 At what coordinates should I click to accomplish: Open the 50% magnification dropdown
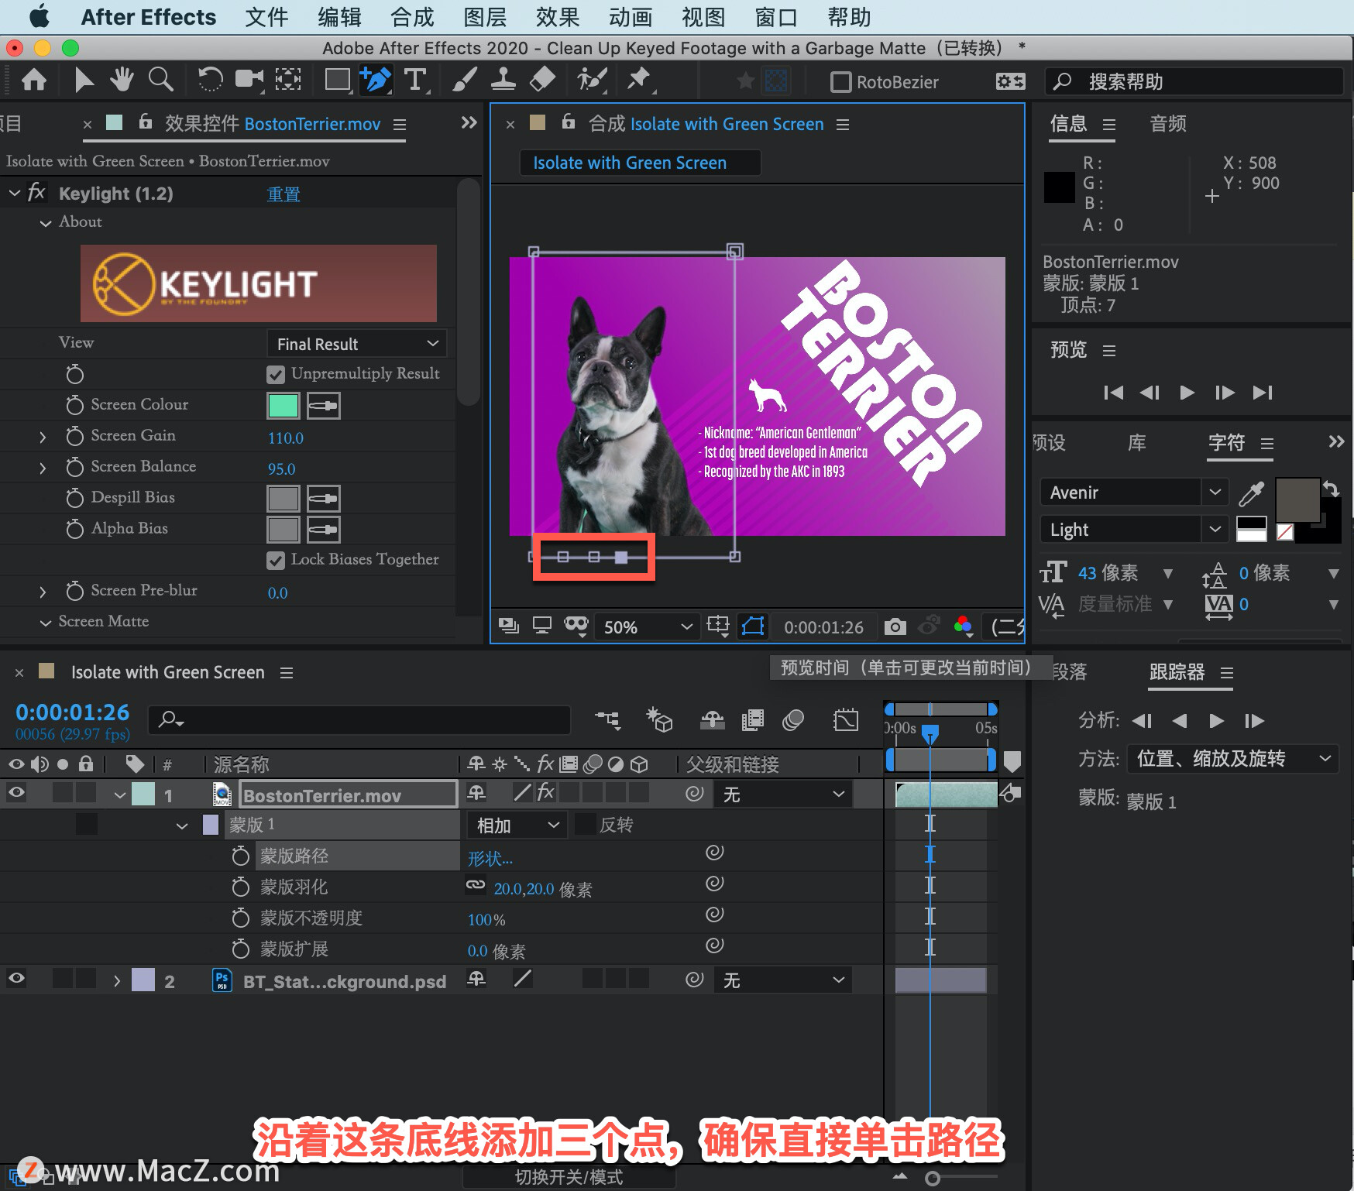point(647,626)
